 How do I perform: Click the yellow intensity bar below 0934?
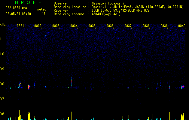point(72,116)
